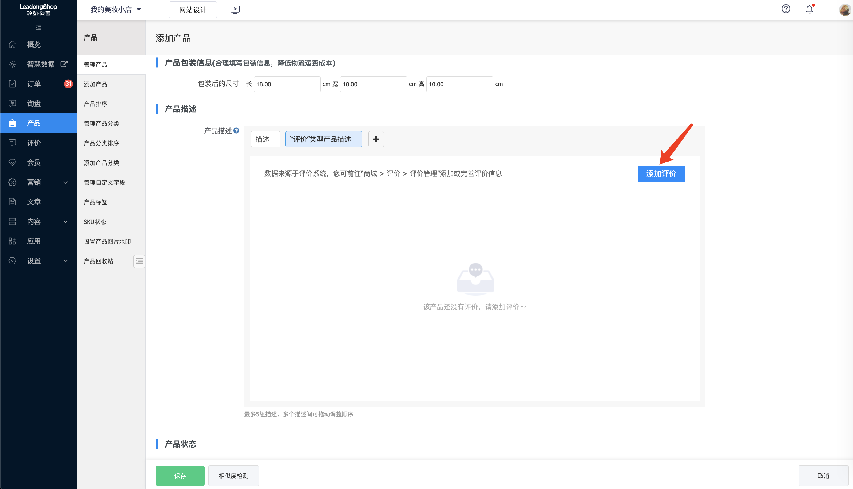Open the help question mark icon
853x489 pixels.
[786, 9]
